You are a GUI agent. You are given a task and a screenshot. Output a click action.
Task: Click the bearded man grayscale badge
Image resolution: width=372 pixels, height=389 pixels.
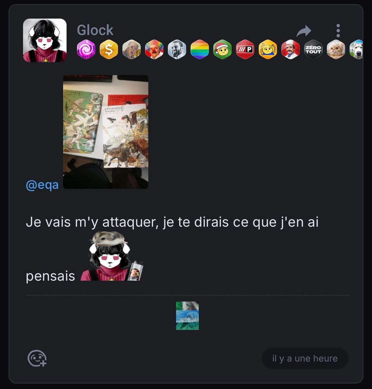(177, 49)
